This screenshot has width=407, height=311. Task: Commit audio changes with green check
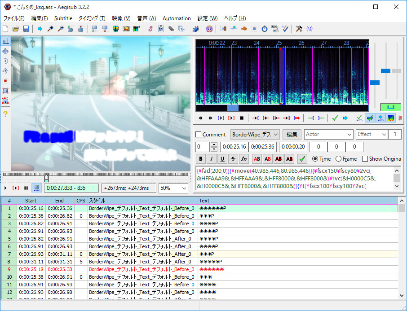coord(335,118)
